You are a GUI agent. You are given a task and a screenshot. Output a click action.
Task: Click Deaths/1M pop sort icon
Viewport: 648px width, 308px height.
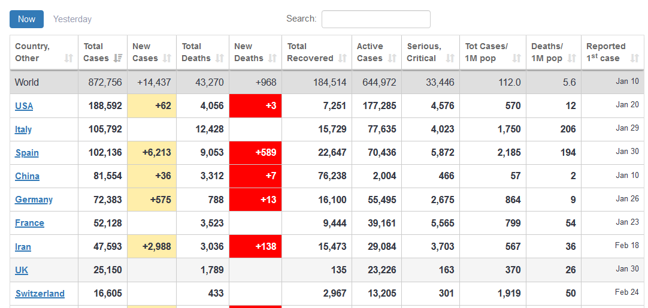[x=571, y=58]
